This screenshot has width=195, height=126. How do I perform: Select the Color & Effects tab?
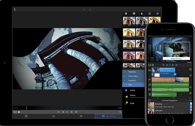tap(108, 116)
